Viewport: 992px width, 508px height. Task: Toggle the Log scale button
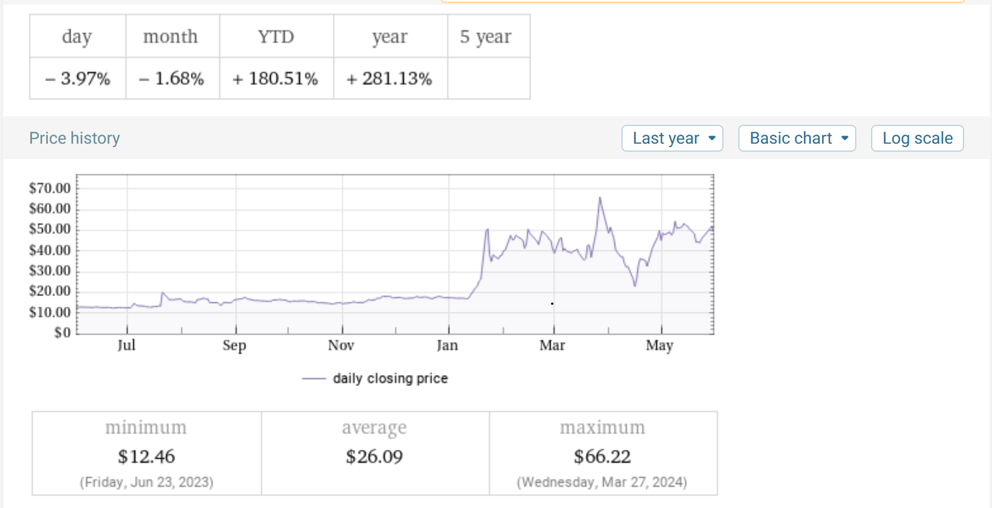917,139
